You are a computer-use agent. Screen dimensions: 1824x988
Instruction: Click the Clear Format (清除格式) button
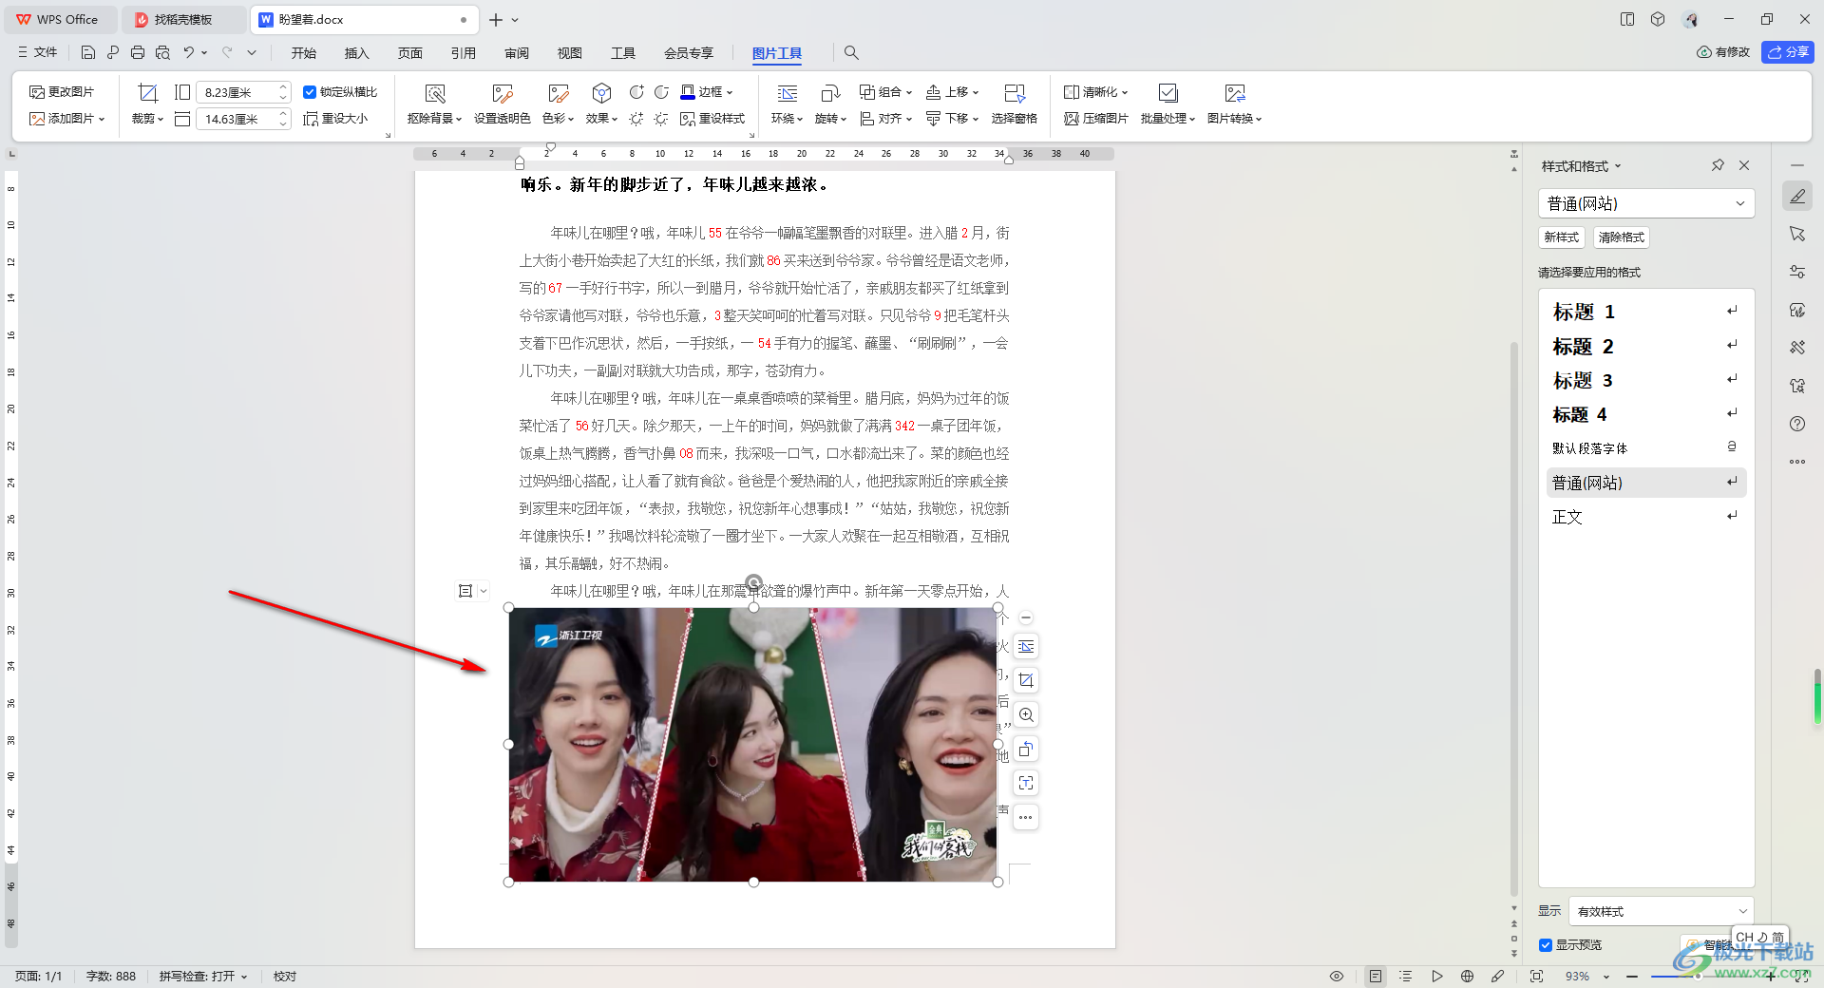[1622, 237]
